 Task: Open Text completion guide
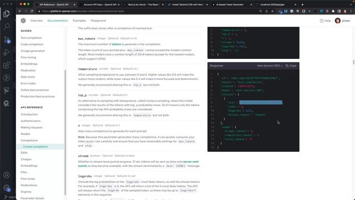pos(31,38)
